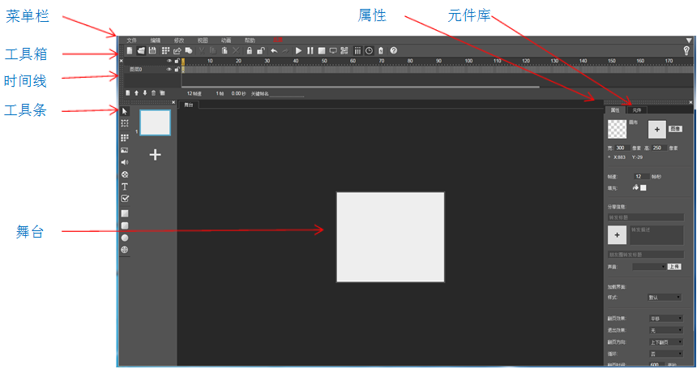The image size is (697, 369).
Task: Expand the 翻页方向 dropdown
Action: (x=665, y=342)
